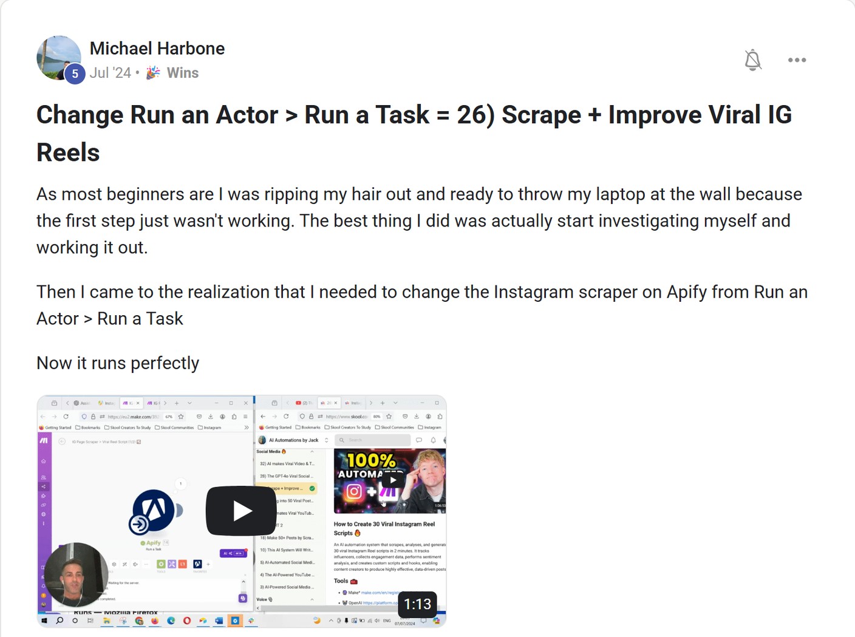
Task: Click the "Now it runs perfectly" text
Action: pos(118,363)
